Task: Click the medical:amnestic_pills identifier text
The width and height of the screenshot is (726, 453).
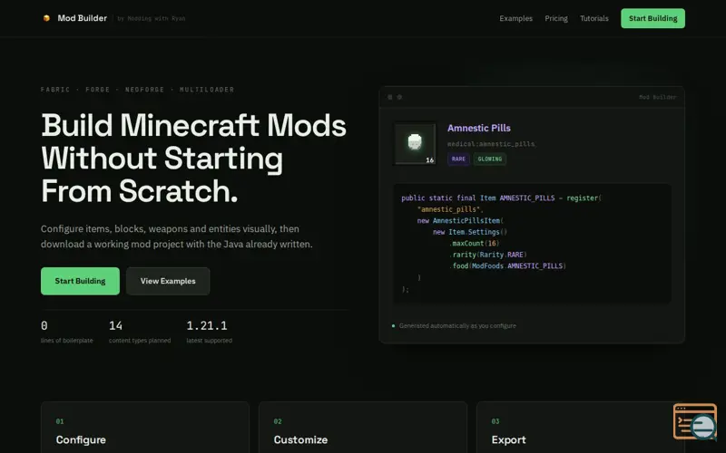Action: point(491,144)
